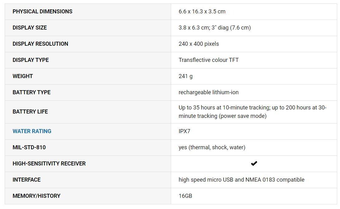Select the Transflective colour TFT text
The height and width of the screenshot is (209, 340).
208,60
